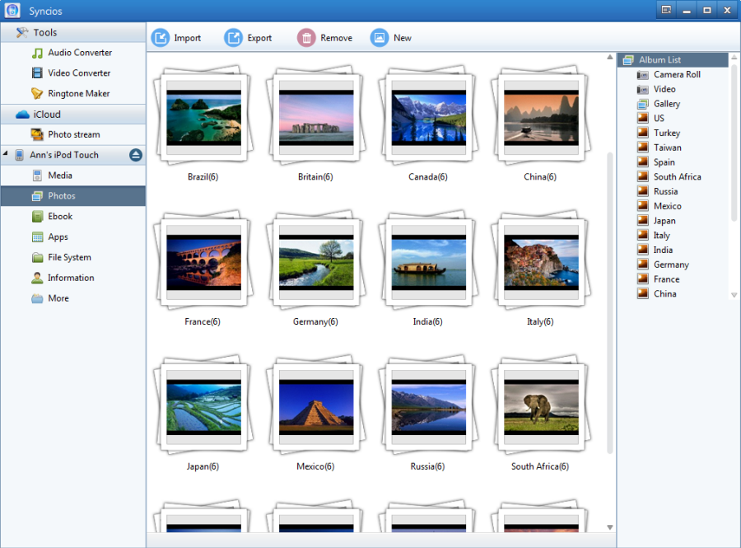Open the Japan album thumbnail
The image size is (741, 548).
tap(203, 406)
